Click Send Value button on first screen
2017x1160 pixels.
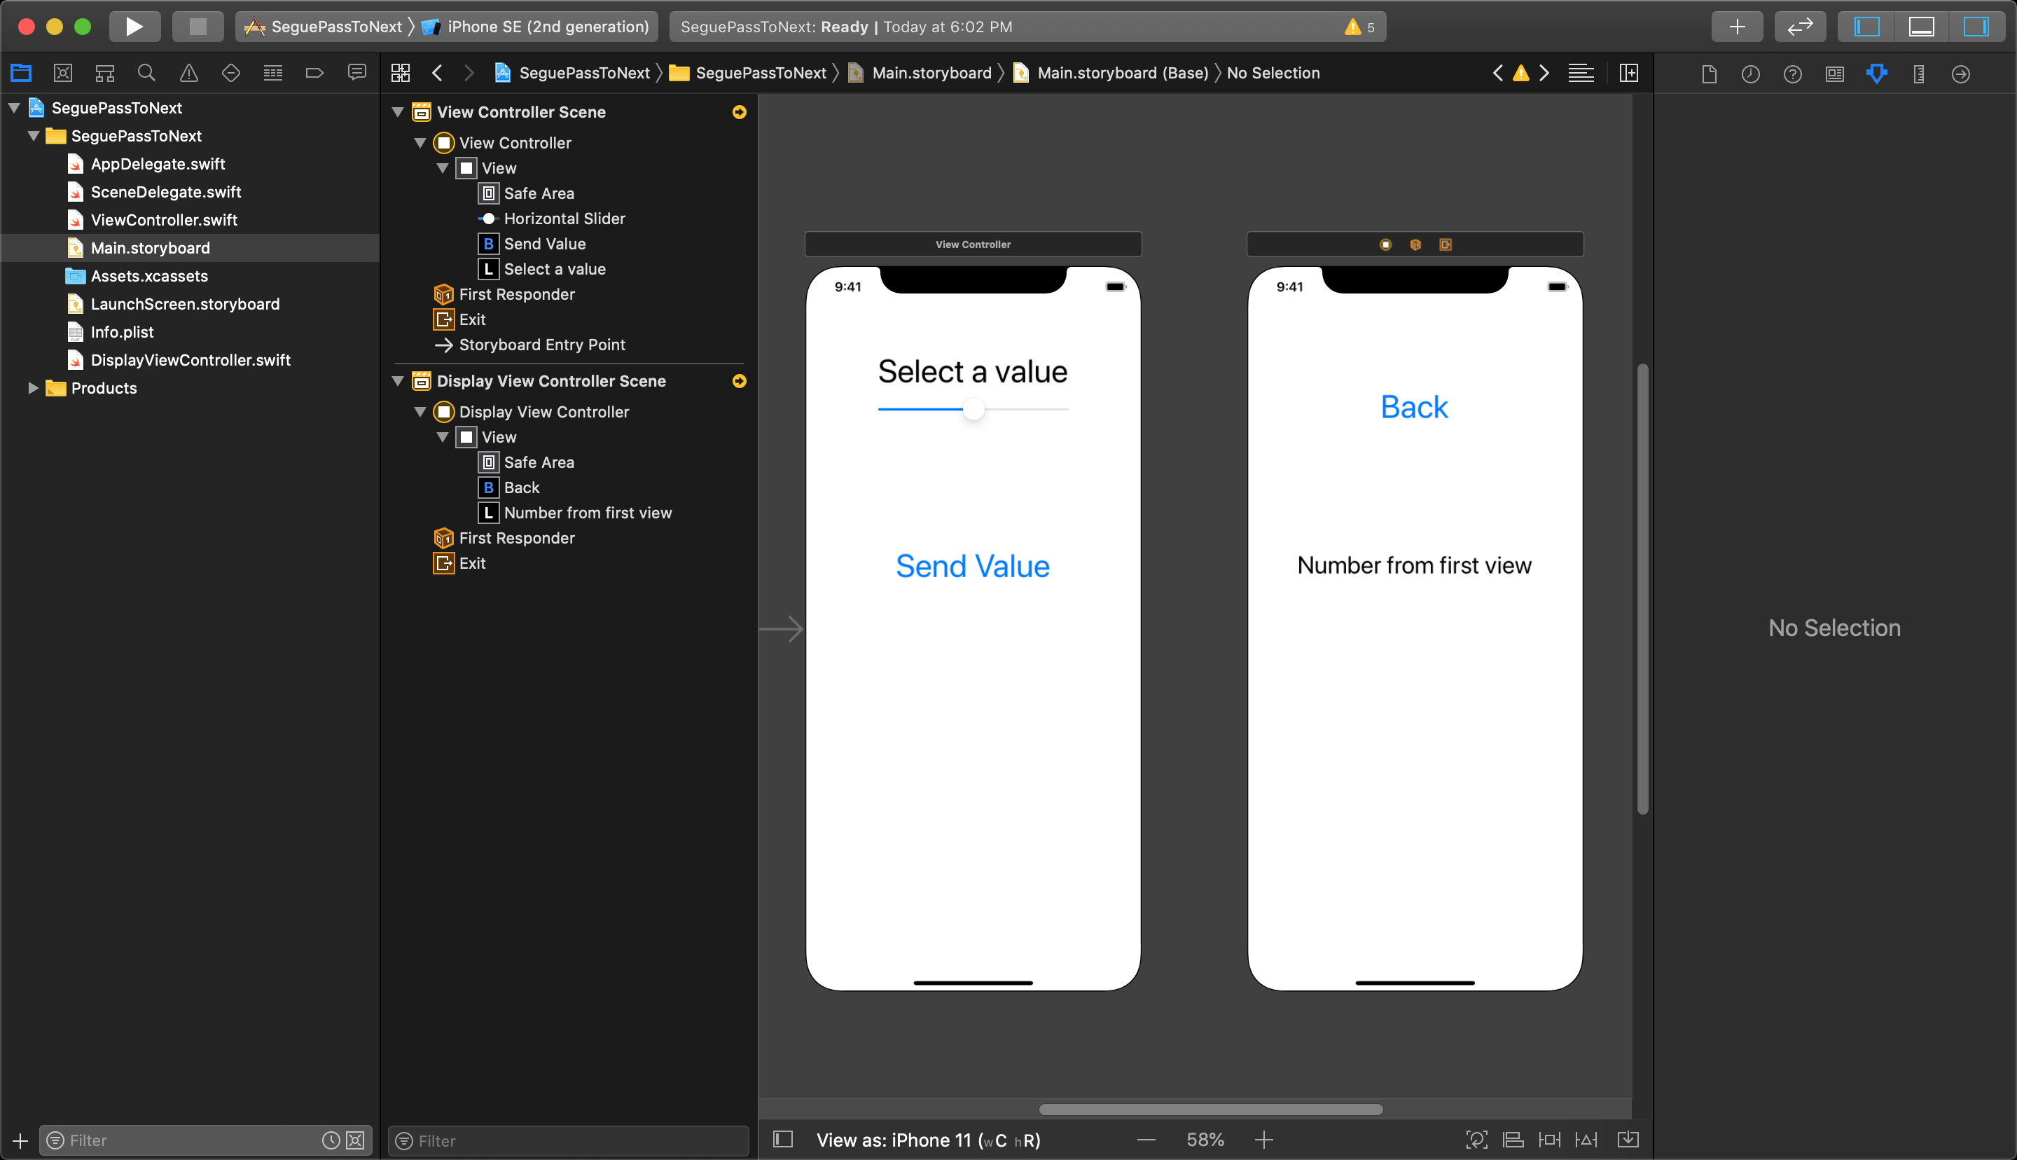tap(973, 564)
